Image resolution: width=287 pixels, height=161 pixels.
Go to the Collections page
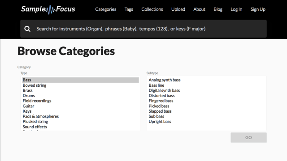152,9
